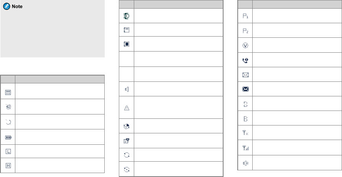Select the keypad grid icon
This screenshot has width=342, height=177.
[8, 92]
